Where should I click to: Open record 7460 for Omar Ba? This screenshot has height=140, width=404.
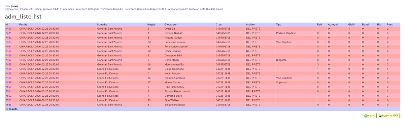tap(8, 29)
